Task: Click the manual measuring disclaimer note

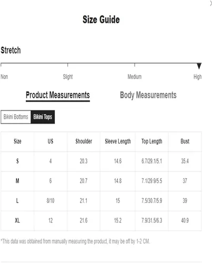Action: (x=75, y=241)
